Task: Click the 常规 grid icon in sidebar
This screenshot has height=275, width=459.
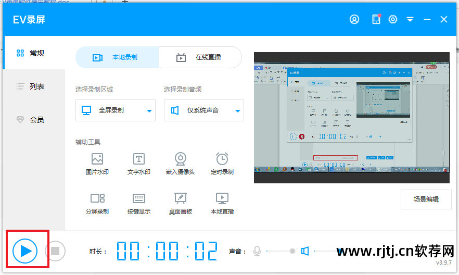Action: click(20, 53)
